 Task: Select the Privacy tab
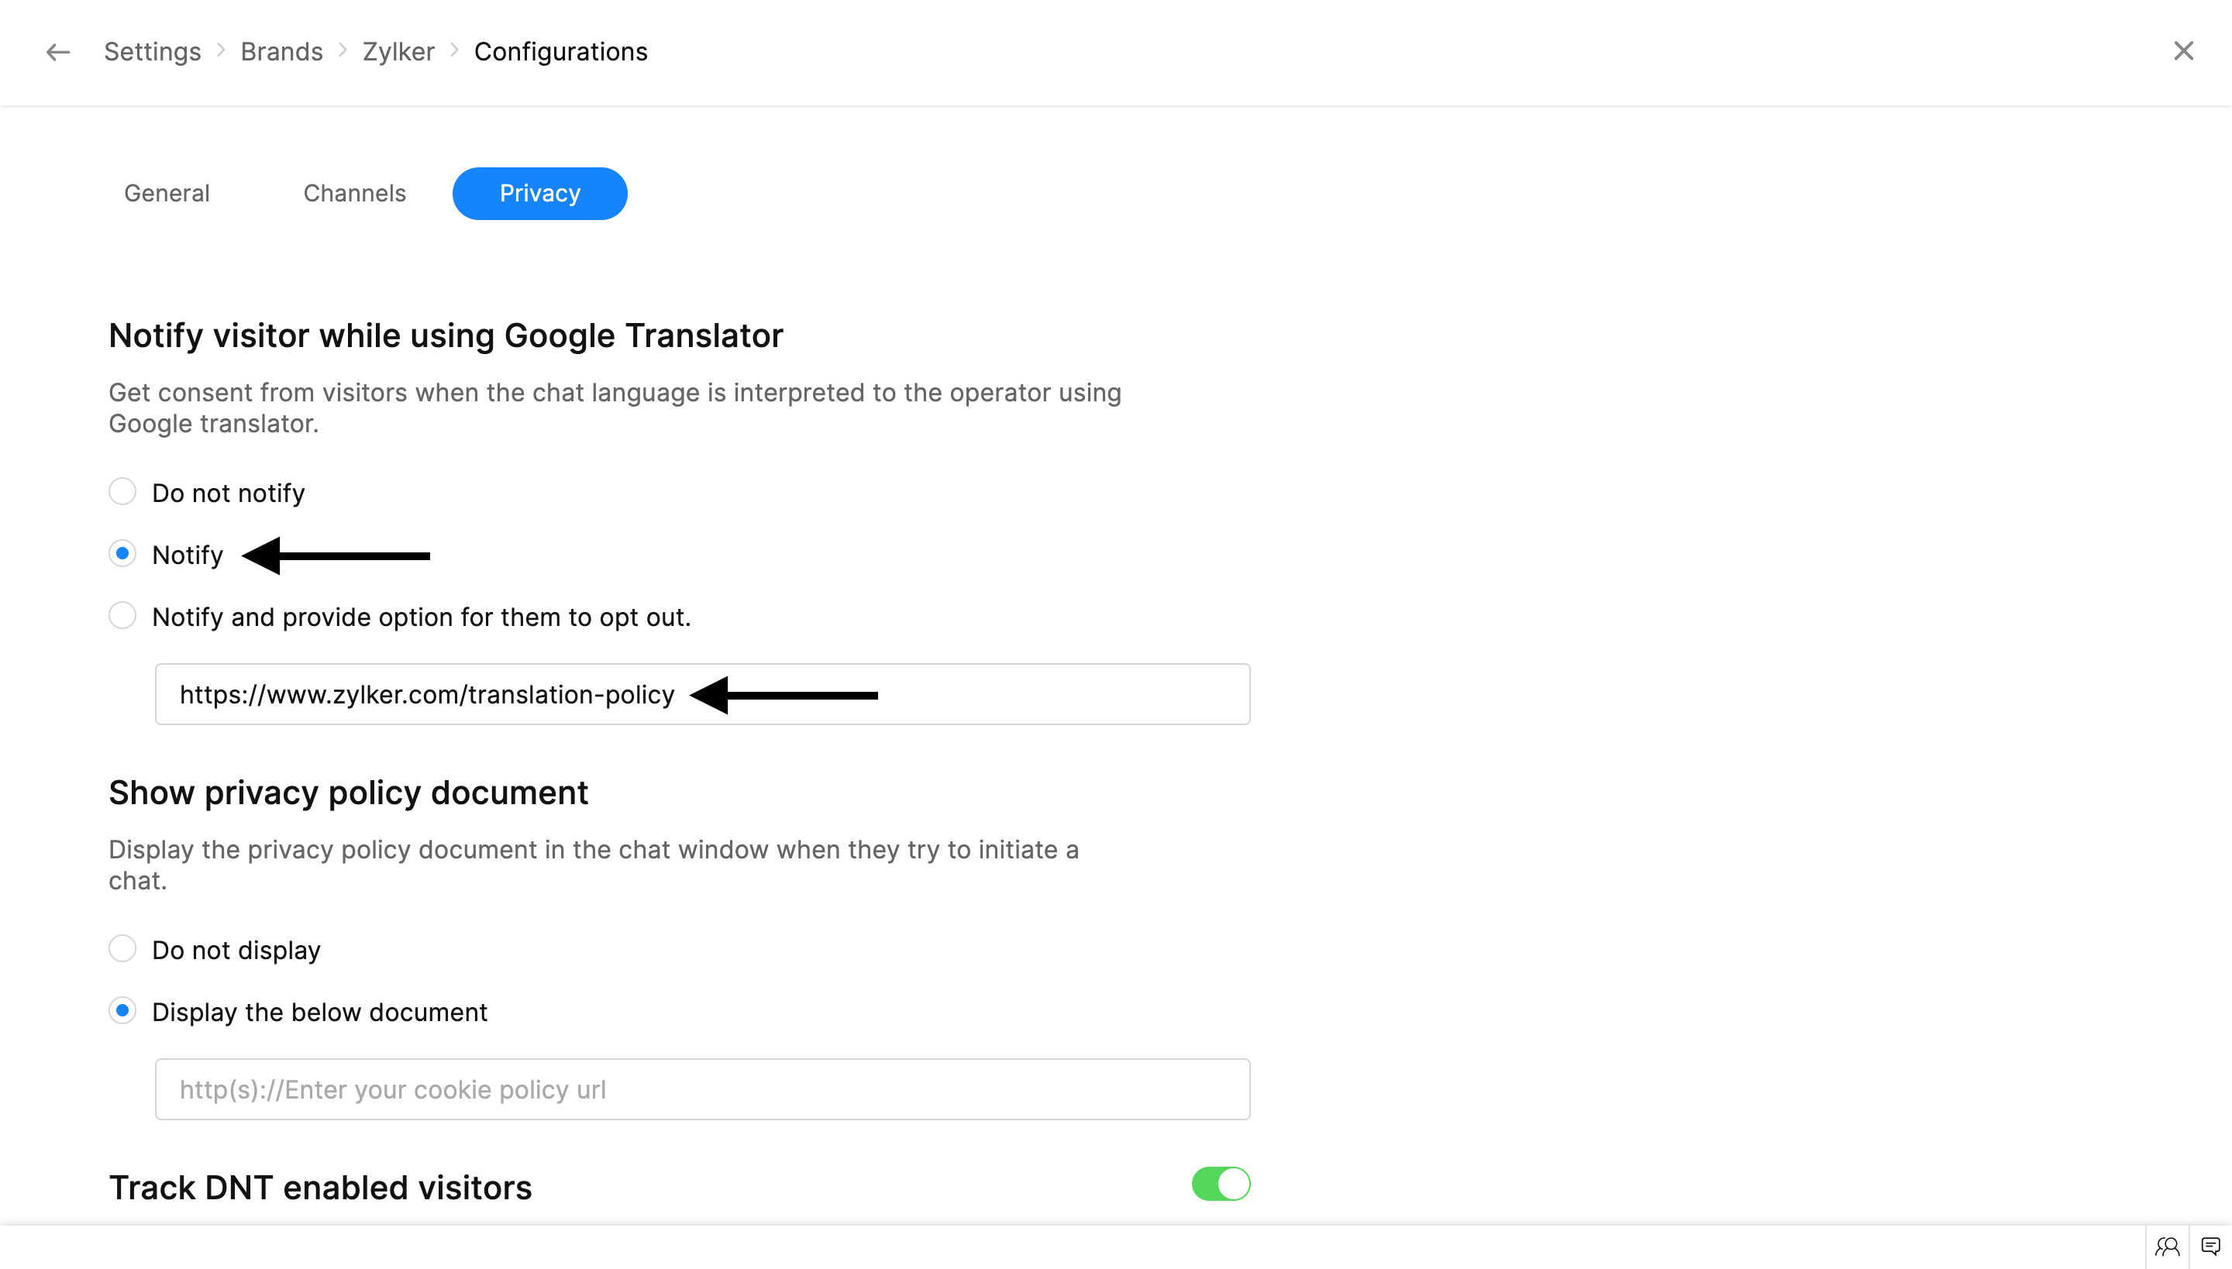point(539,194)
